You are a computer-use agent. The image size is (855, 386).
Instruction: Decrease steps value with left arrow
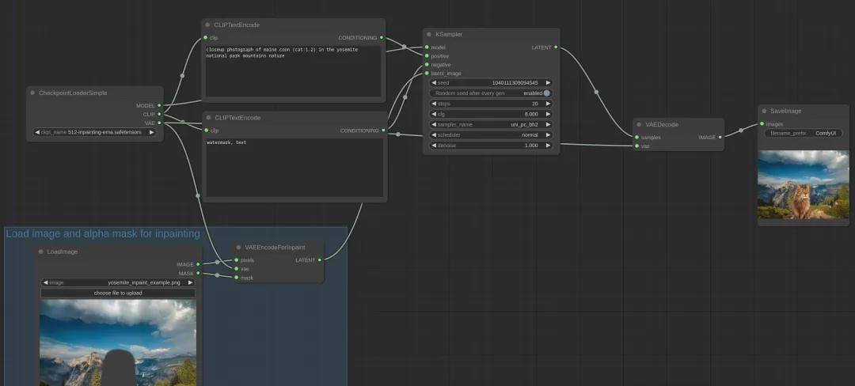[433, 104]
